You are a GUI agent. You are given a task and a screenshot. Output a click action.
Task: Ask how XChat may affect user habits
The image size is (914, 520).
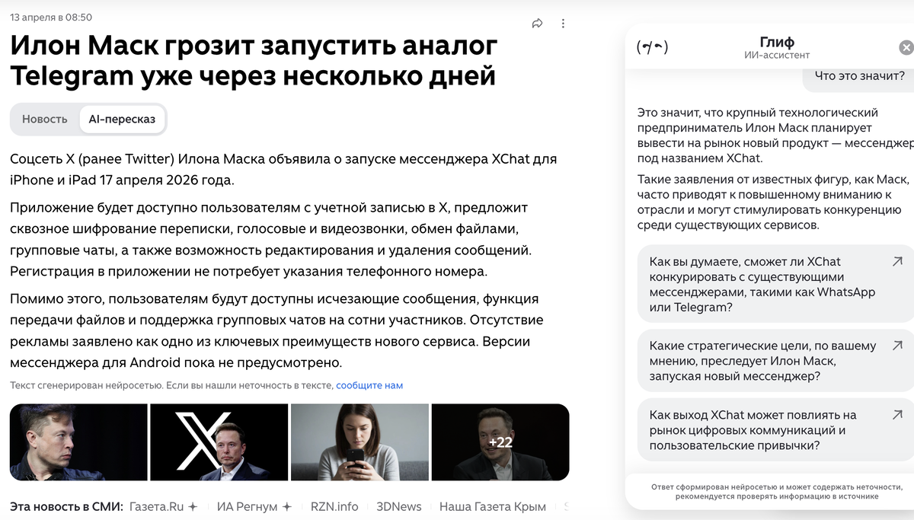pos(775,430)
